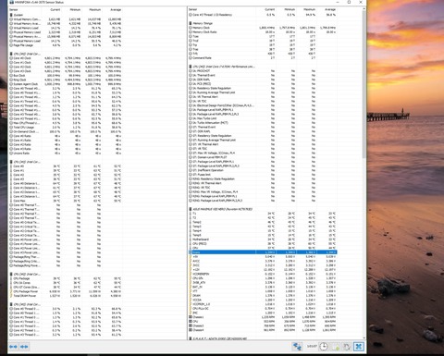Click the shrink-columns inward arrows button
Image resolution: width=444 pixels, height=356 pixels.
click(24, 347)
